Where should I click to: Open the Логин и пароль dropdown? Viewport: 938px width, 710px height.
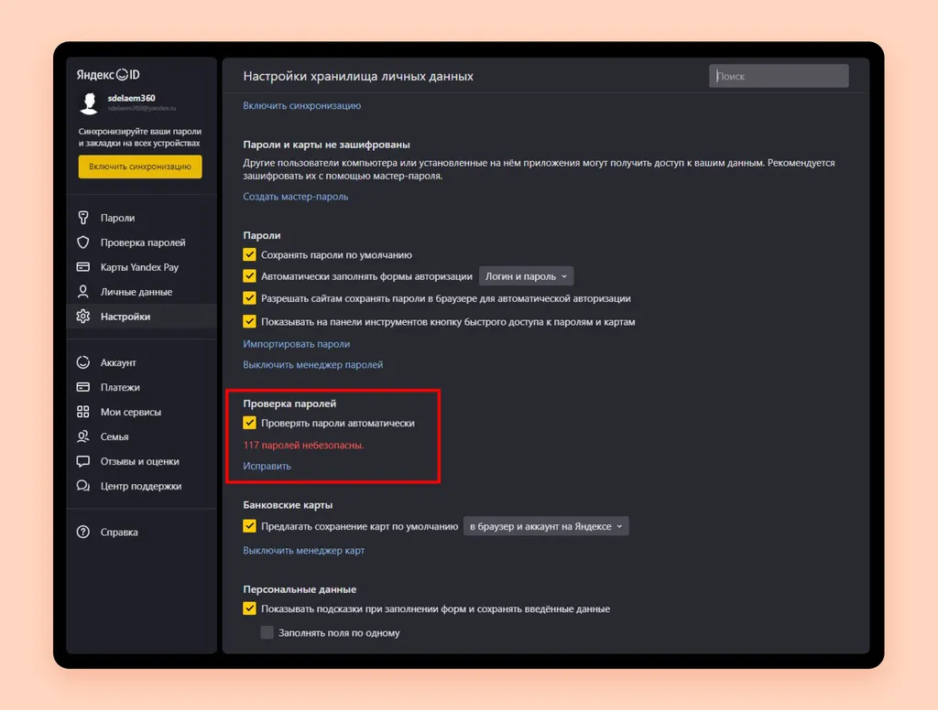click(x=526, y=276)
